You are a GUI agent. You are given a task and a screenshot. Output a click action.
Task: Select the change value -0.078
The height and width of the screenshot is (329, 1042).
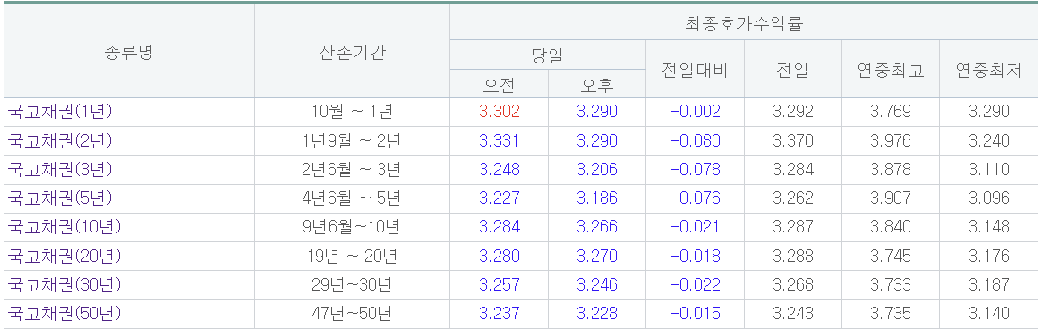pyautogui.click(x=695, y=170)
